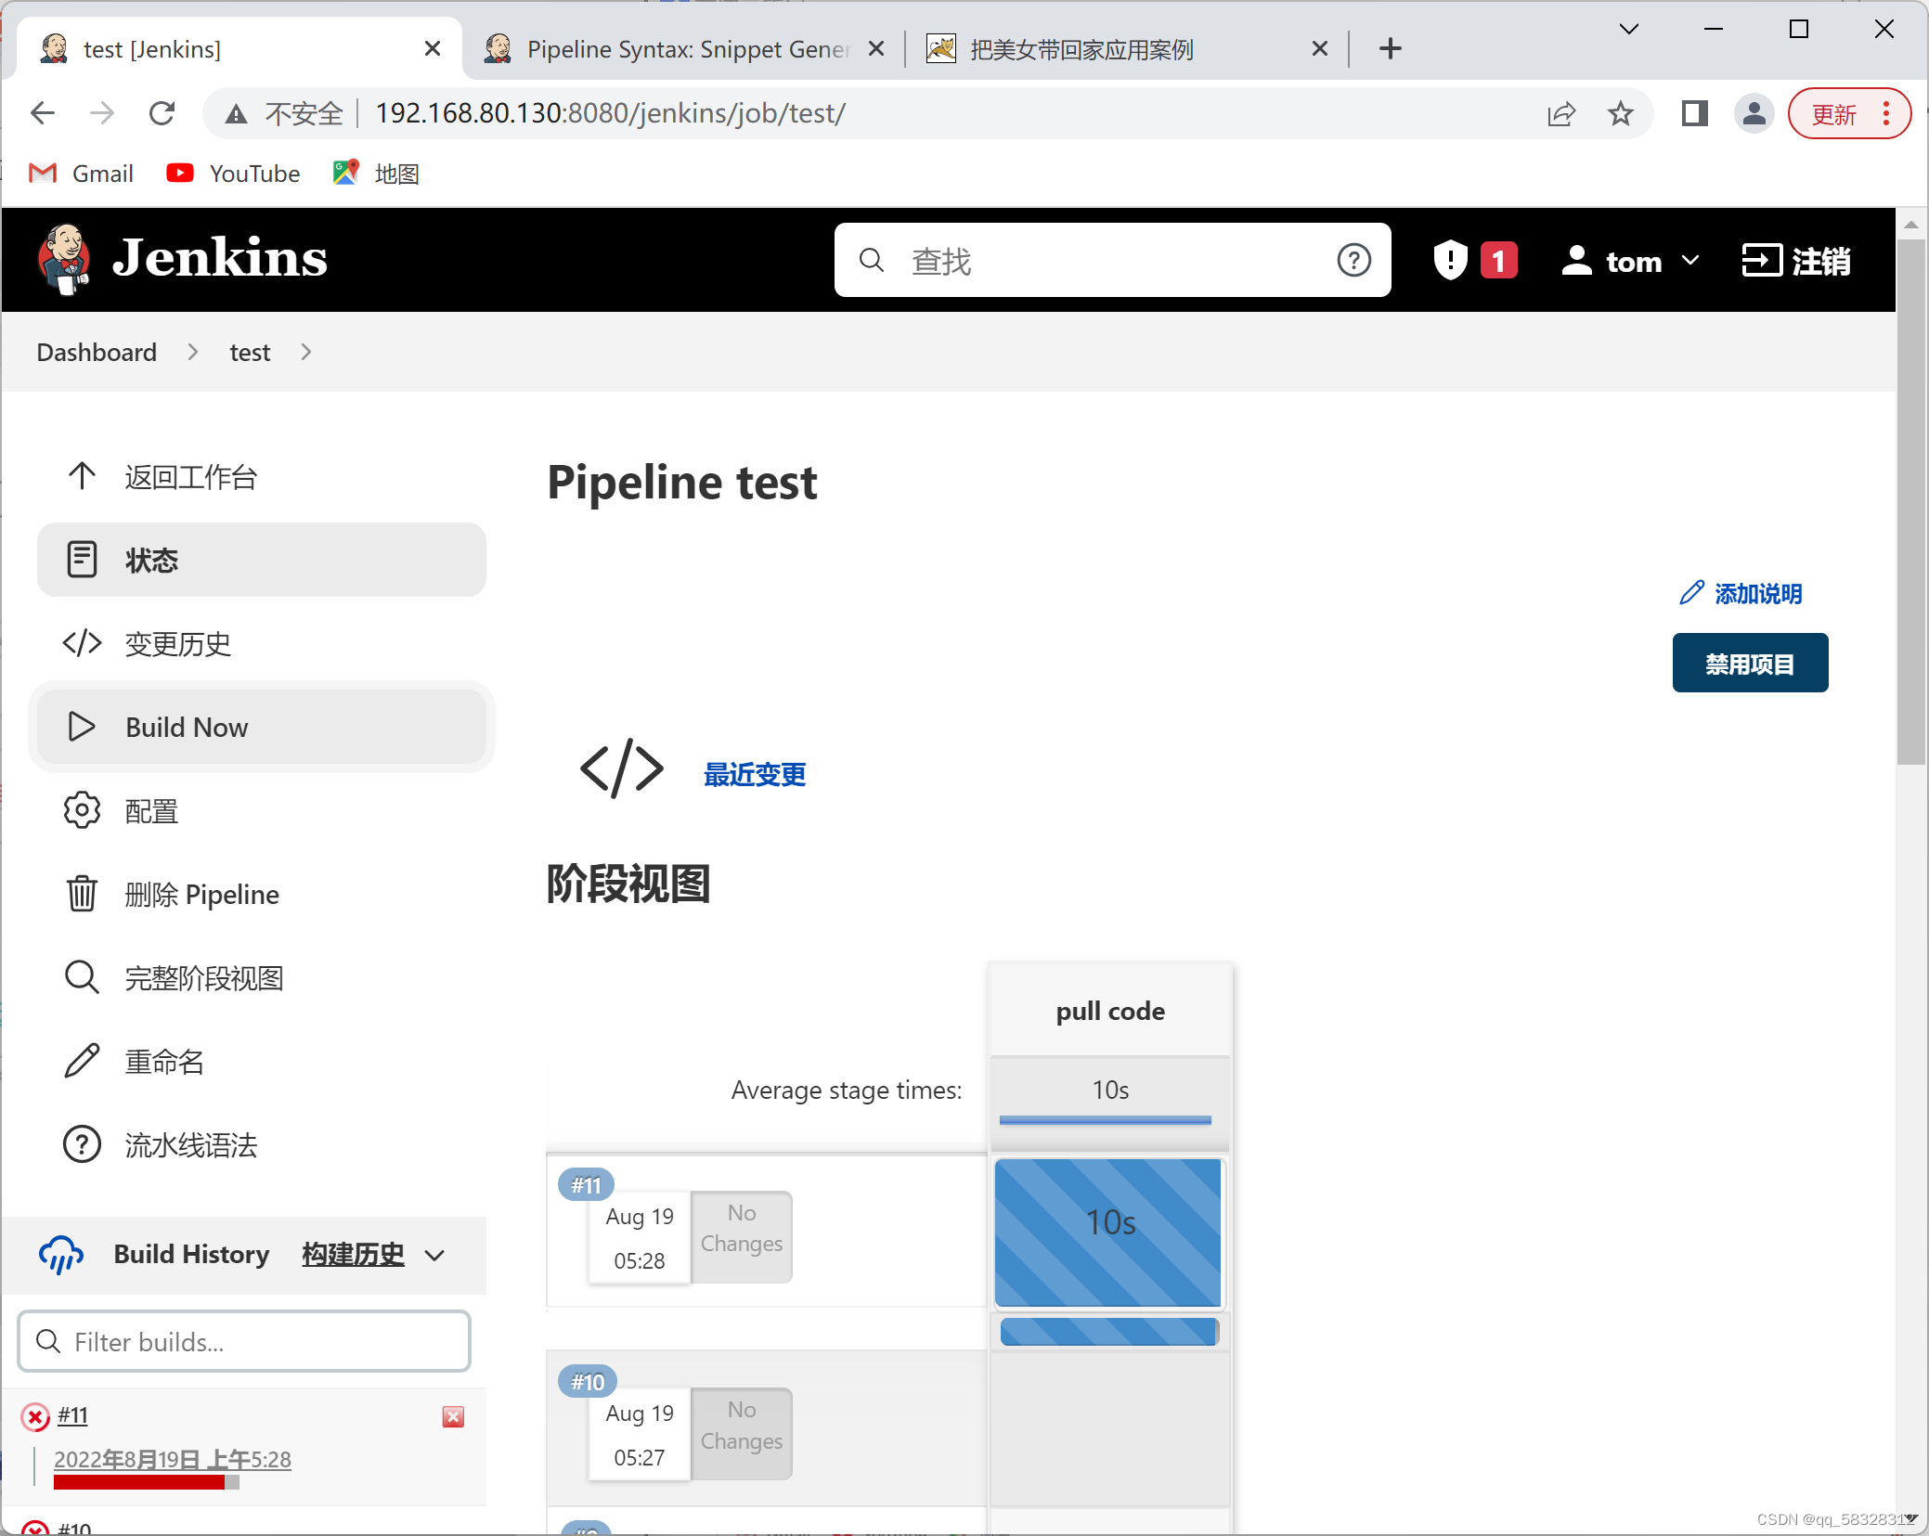Open the security warning shield icon
The width and height of the screenshot is (1929, 1536).
click(1450, 261)
